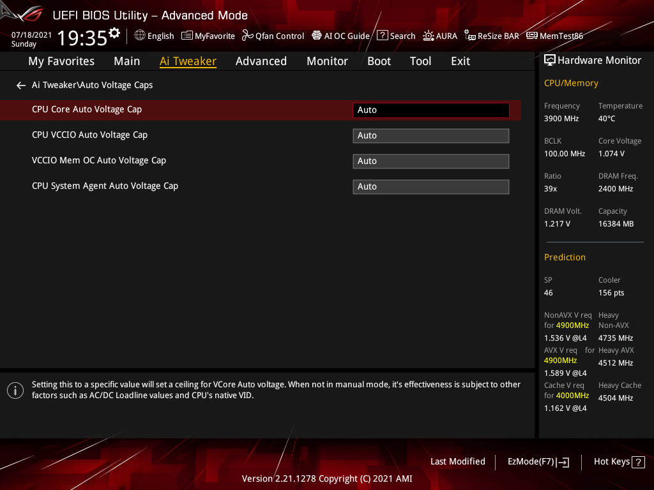Open the Qfan Control utility
Viewport: 654px width, 490px height.
[x=273, y=36]
